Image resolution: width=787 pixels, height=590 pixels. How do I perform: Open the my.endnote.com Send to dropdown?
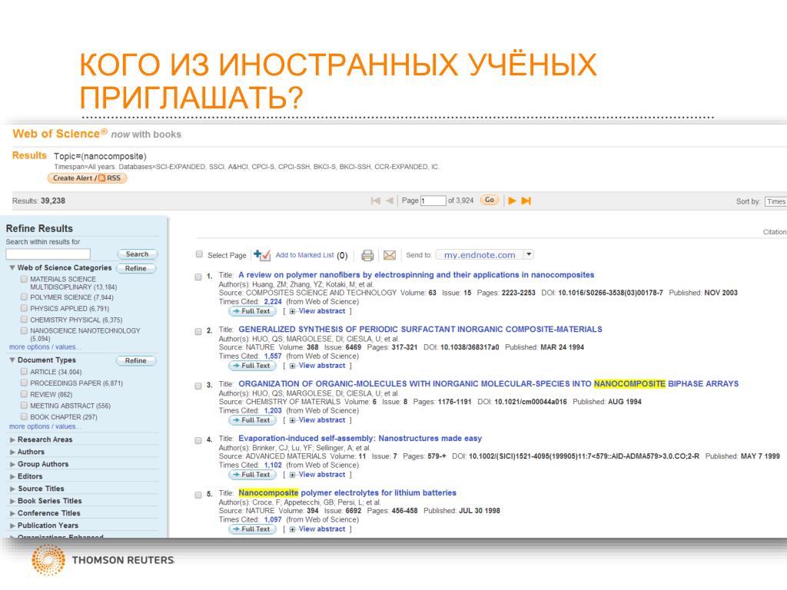click(x=529, y=254)
